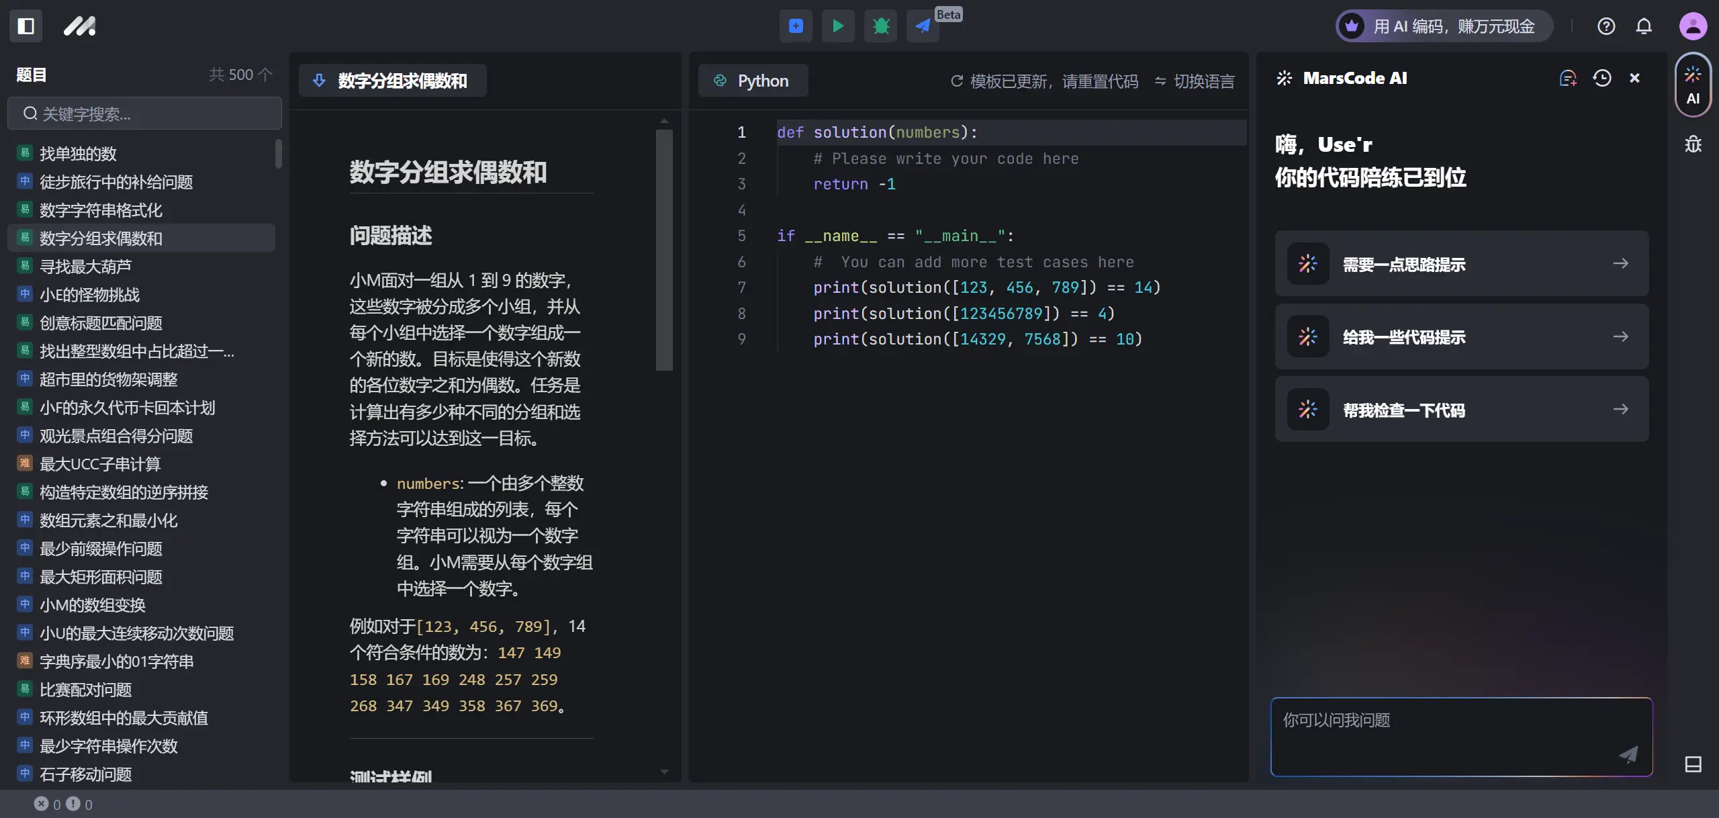Click the problem list scrollbar

278,154
